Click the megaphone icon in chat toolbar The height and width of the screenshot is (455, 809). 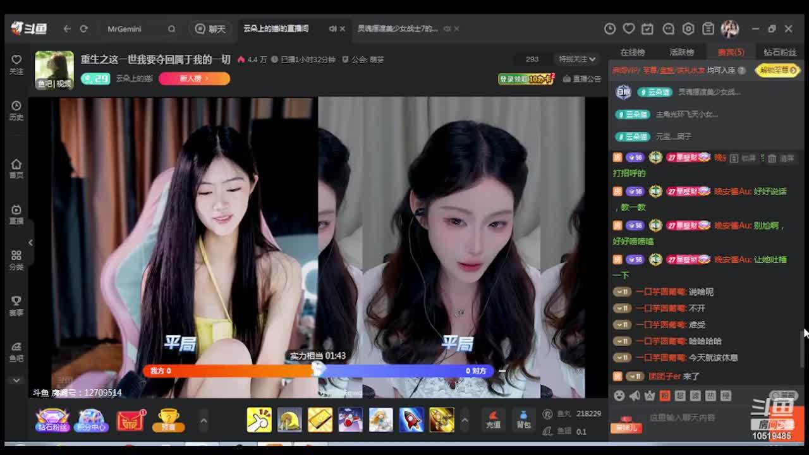pyautogui.click(x=635, y=396)
